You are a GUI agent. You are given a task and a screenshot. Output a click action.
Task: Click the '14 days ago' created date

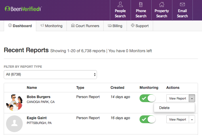[120, 97]
